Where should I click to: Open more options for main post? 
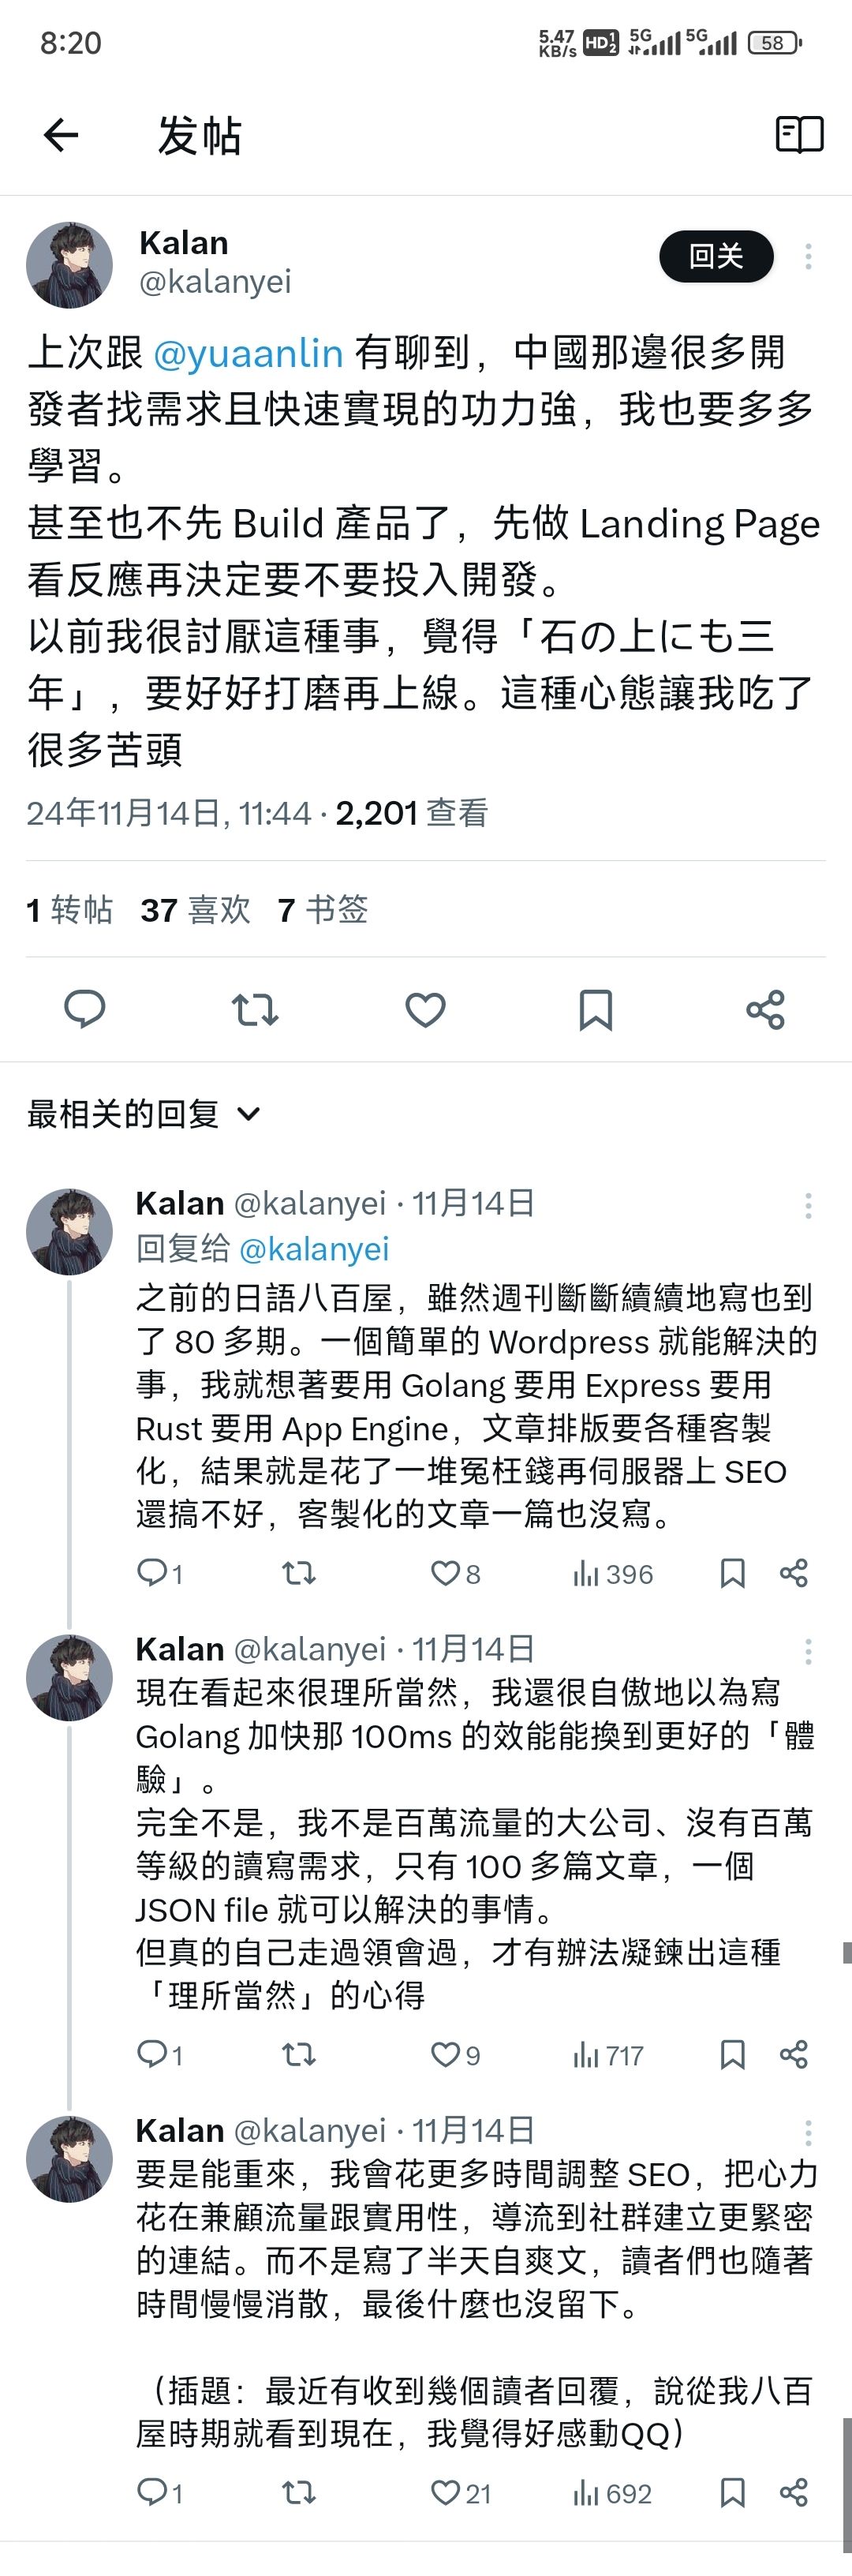pyautogui.click(x=808, y=257)
